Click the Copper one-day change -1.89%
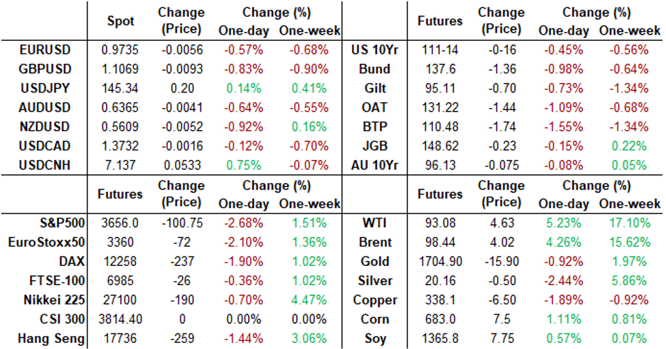 point(565,300)
